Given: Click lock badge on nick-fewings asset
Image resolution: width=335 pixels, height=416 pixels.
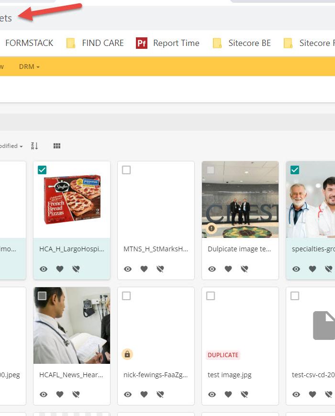Looking at the screenshot, I should (127, 354).
